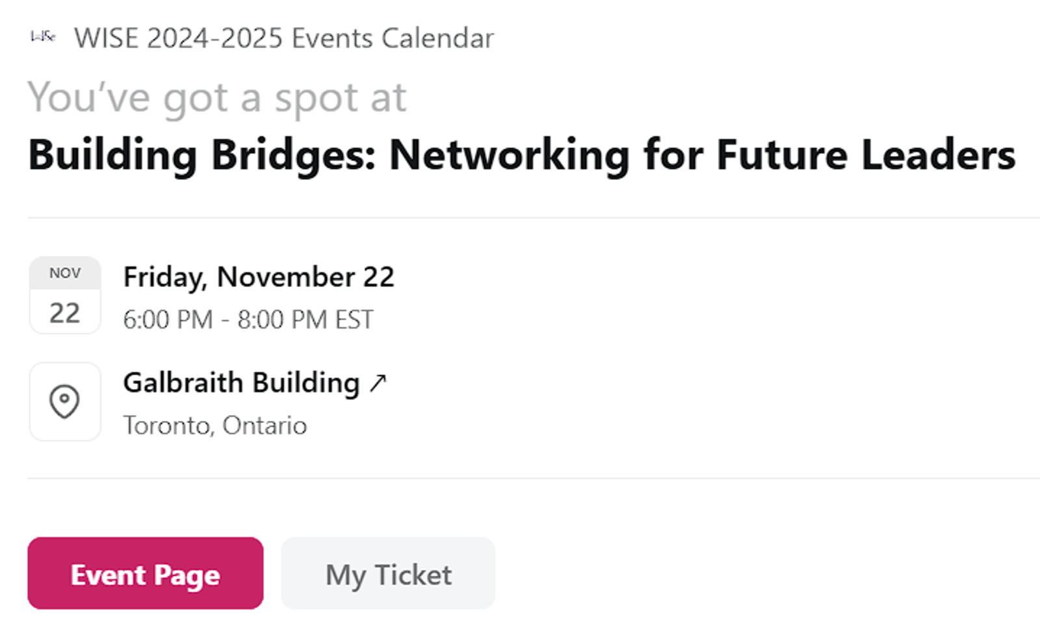Click the 22 day number on calendar tile
The width and height of the screenshot is (1040, 634).
coord(65,313)
